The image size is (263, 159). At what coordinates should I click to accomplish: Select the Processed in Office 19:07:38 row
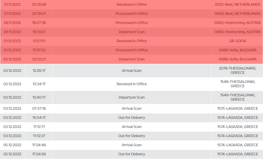pos(131,23)
